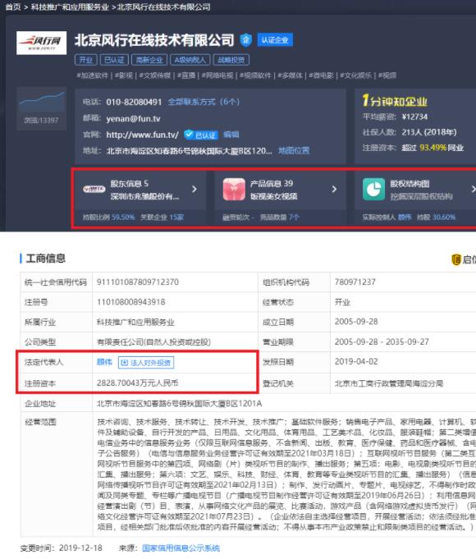Click the 法人对外投资 button
476x559 pixels.
146,363
